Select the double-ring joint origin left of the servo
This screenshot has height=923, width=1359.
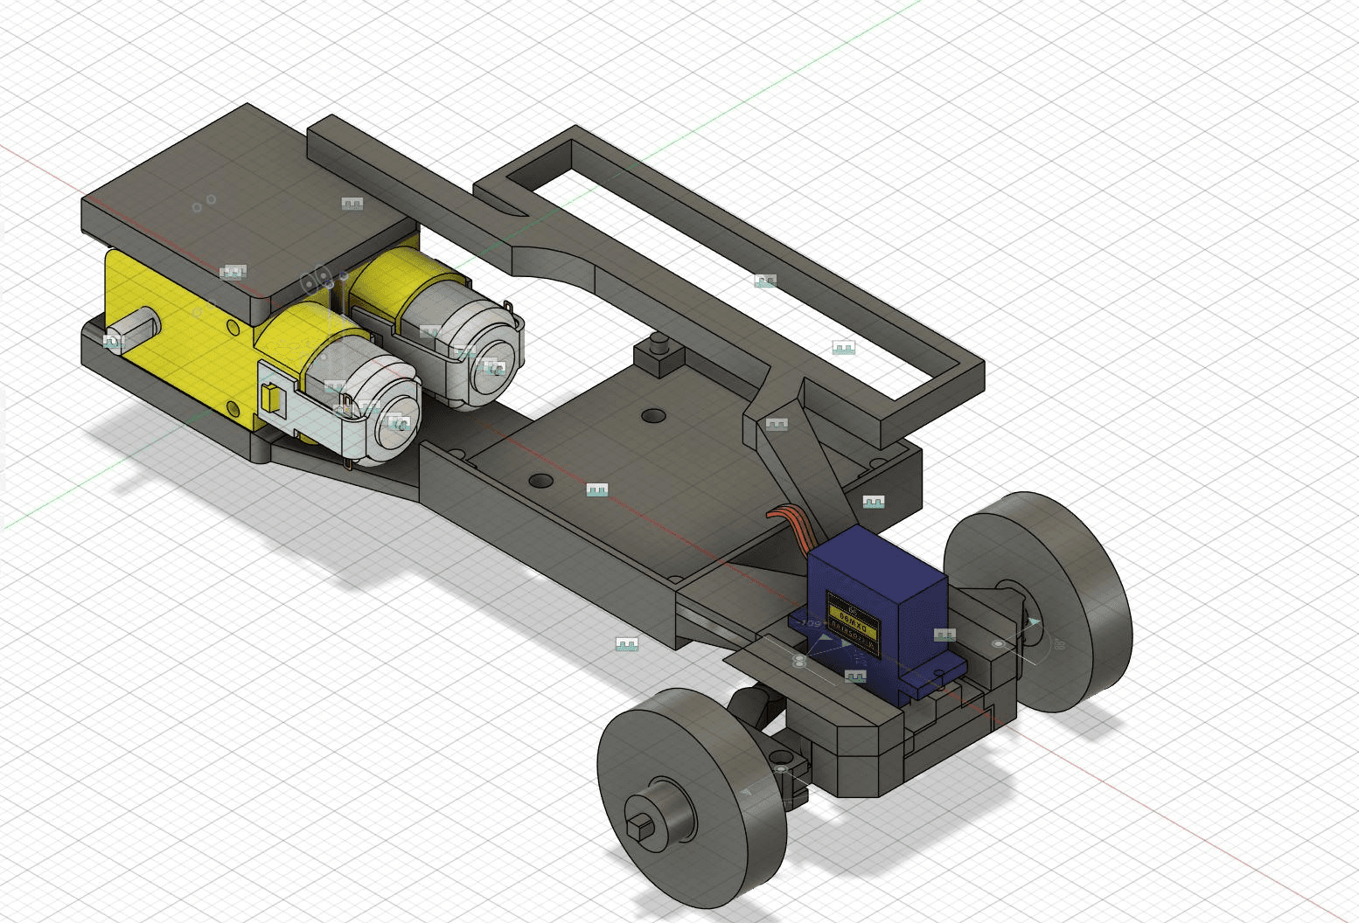point(798,659)
